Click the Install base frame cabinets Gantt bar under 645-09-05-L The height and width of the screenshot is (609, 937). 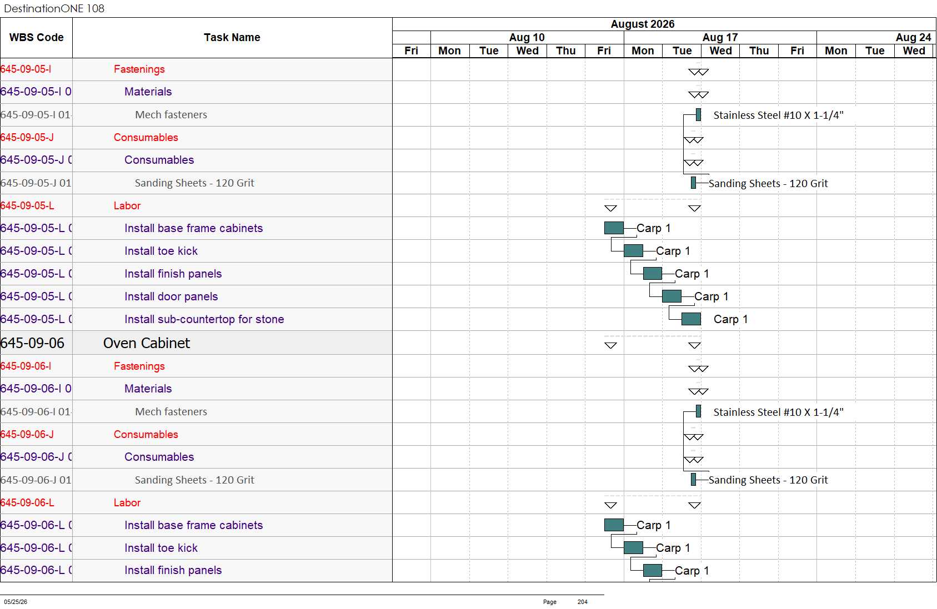point(614,228)
